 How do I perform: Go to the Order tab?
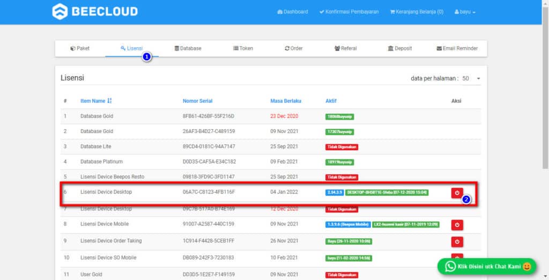pyautogui.click(x=293, y=48)
